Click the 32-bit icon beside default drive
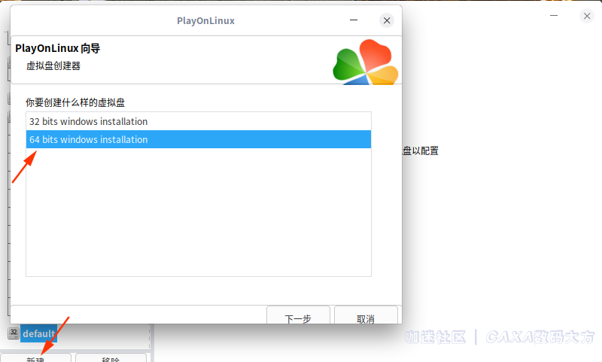The height and width of the screenshot is (362, 602). (14, 333)
